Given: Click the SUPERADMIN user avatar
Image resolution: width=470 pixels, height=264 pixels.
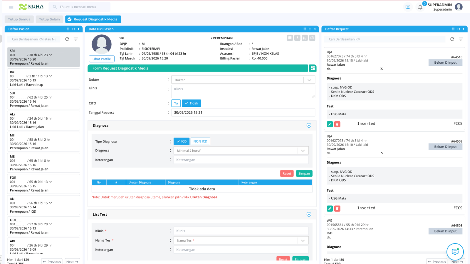Looking at the screenshot, I should (x=459, y=7).
